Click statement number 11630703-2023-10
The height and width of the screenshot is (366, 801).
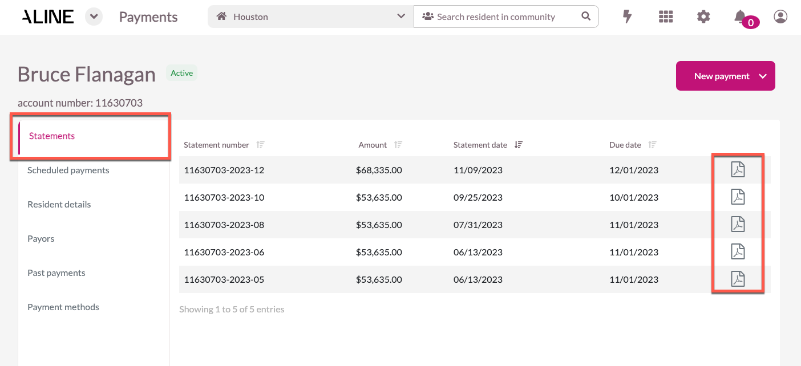pyautogui.click(x=224, y=197)
